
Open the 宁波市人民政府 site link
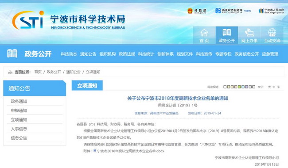[x=271, y=11]
